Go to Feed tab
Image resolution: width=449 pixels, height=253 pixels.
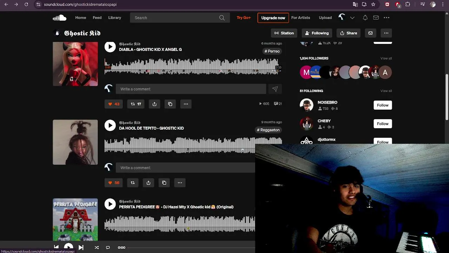(97, 18)
